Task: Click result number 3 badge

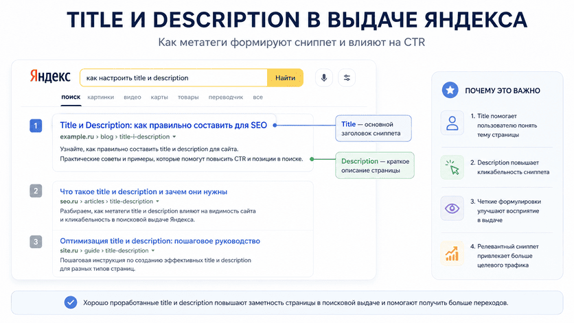Action: click(x=36, y=241)
